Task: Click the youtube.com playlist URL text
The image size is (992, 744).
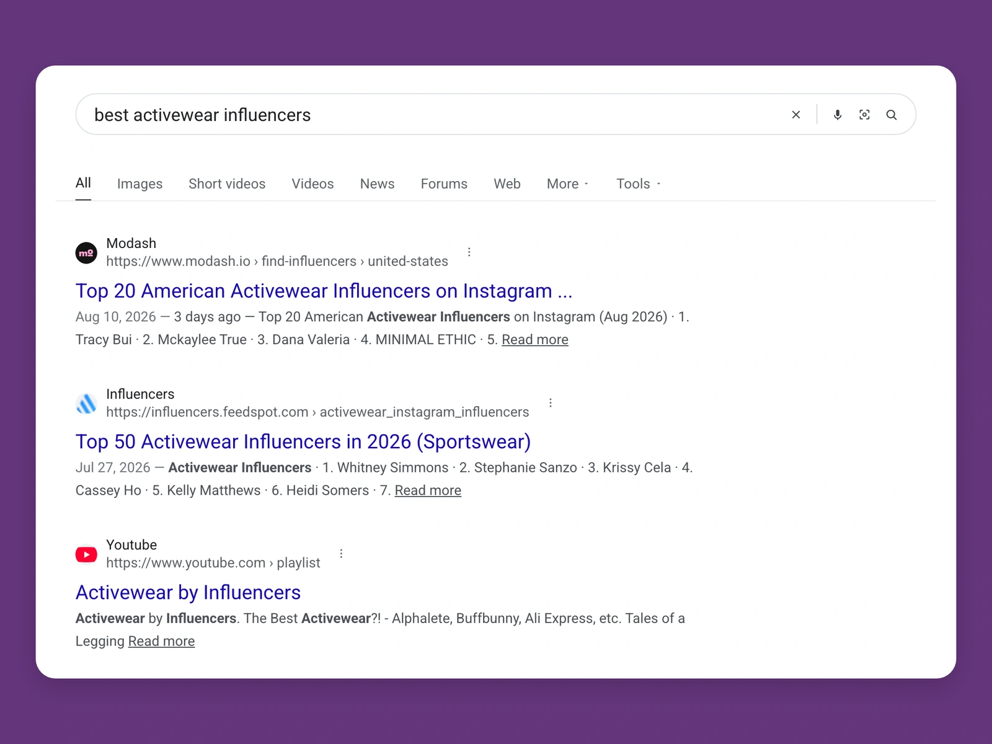Action: (213, 562)
